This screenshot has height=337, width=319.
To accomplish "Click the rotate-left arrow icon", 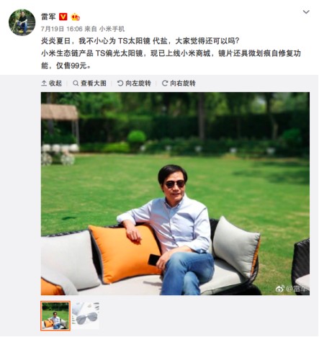I will click(x=120, y=84).
